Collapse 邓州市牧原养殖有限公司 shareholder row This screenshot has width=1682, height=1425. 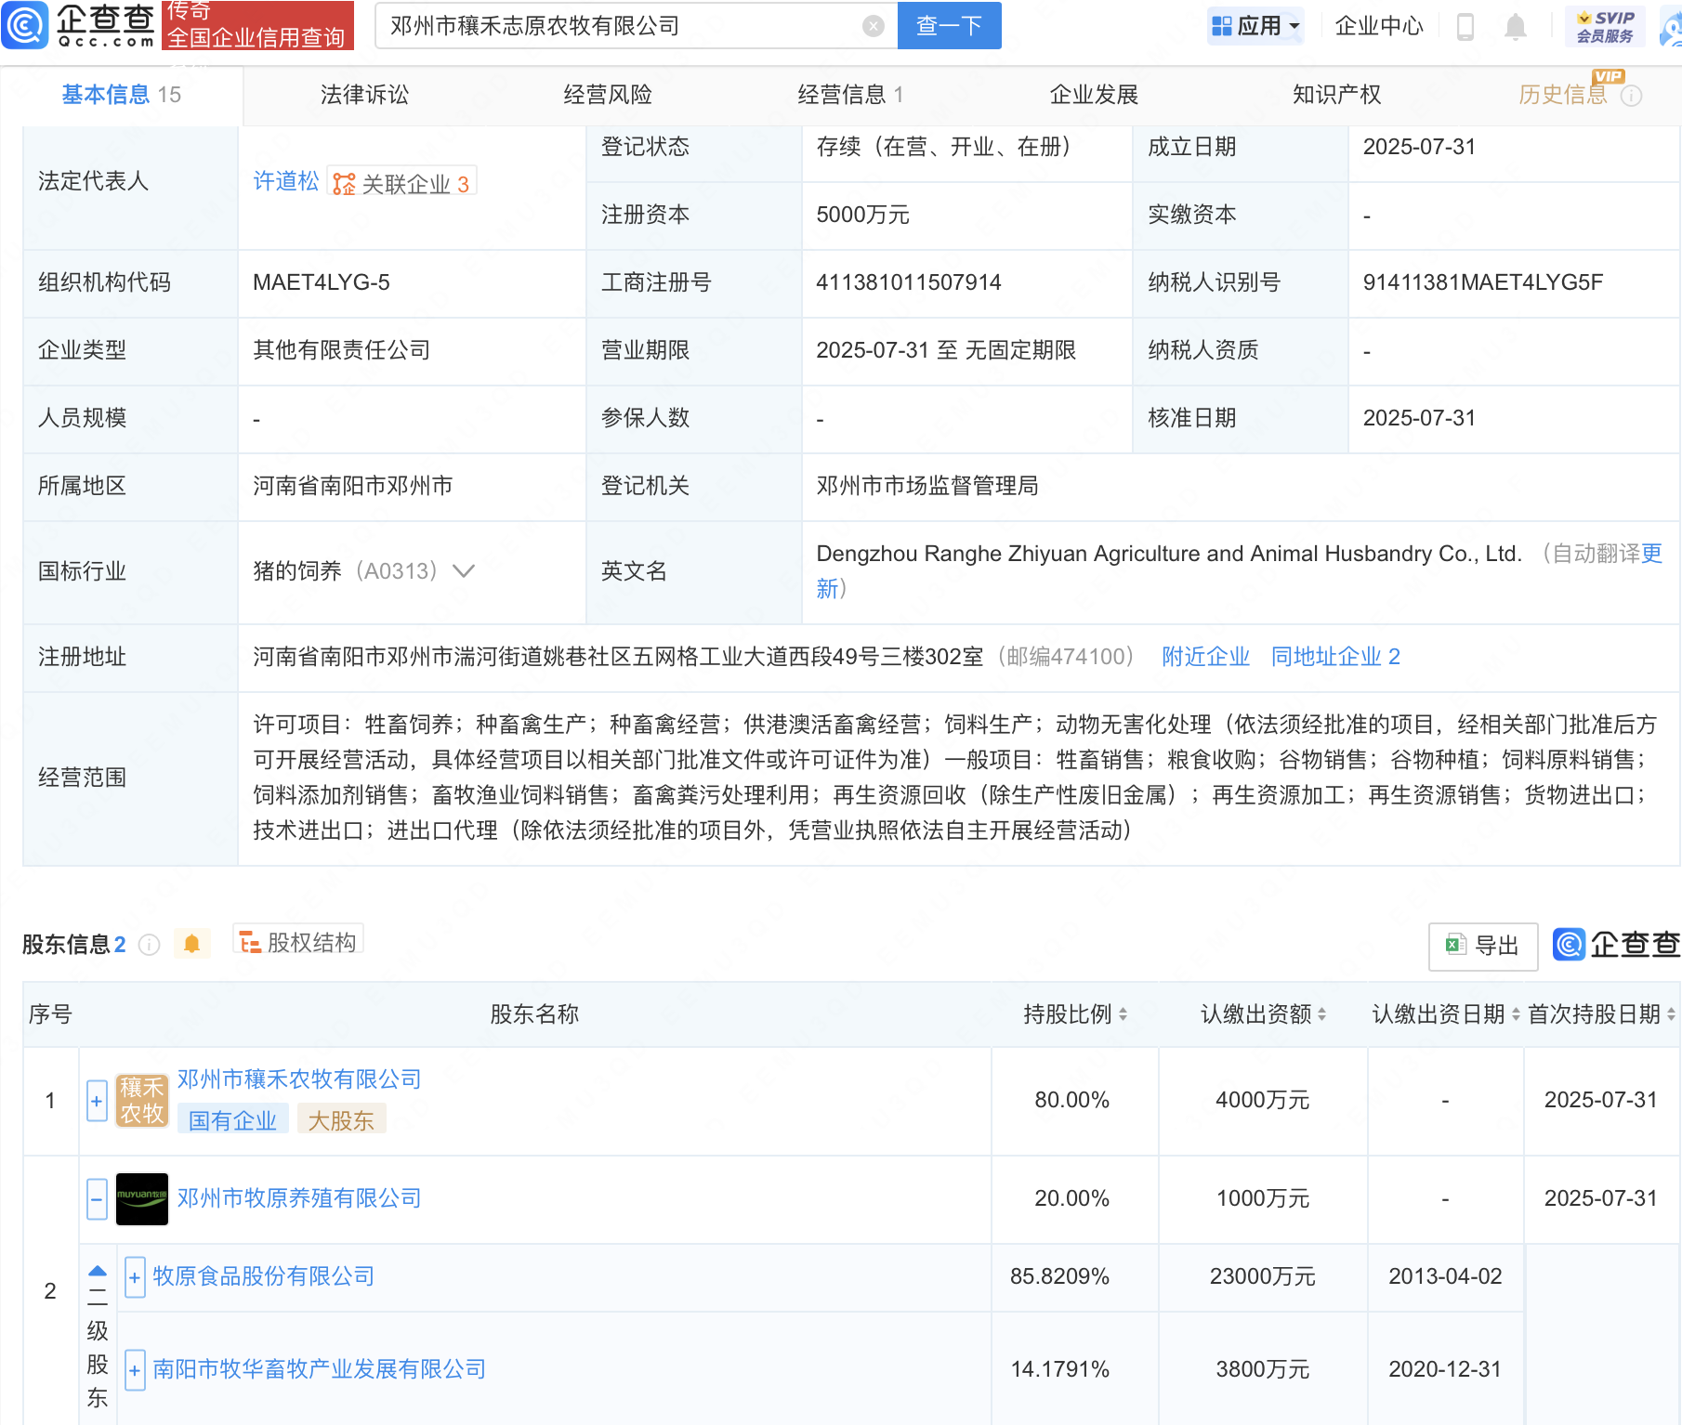[97, 1198]
